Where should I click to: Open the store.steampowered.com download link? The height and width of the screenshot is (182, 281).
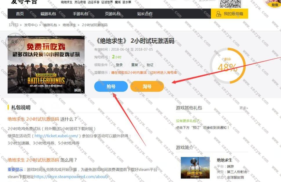click(x=71, y=176)
